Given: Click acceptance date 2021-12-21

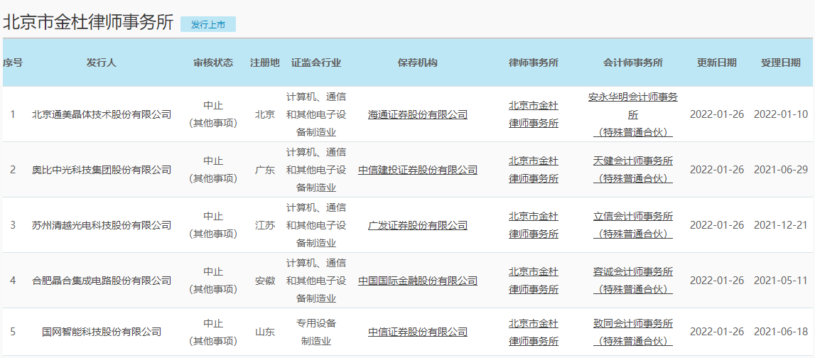Looking at the screenshot, I should (x=781, y=225).
